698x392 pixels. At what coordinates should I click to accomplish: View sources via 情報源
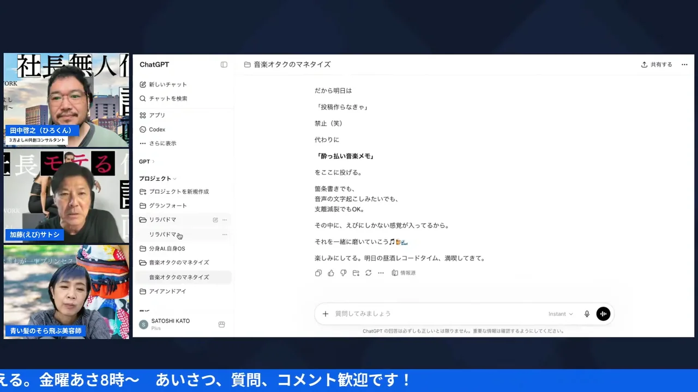point(404,273)
